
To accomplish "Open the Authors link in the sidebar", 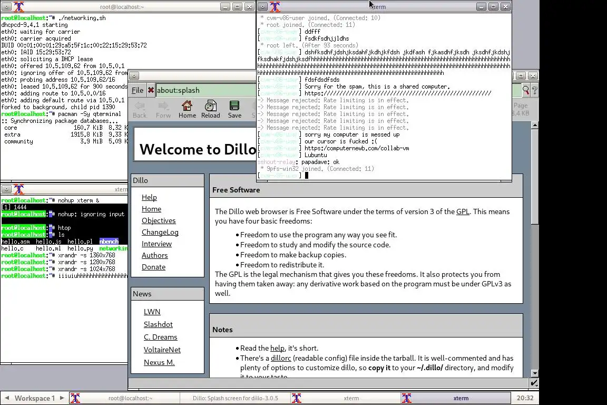I will pos(154,255).
